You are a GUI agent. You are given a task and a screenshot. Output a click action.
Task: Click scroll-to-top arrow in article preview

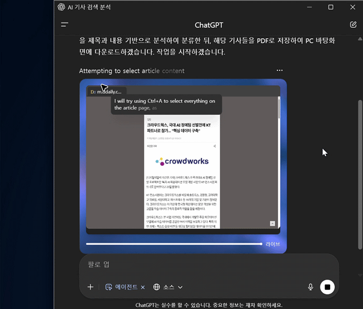pos(272,224)
